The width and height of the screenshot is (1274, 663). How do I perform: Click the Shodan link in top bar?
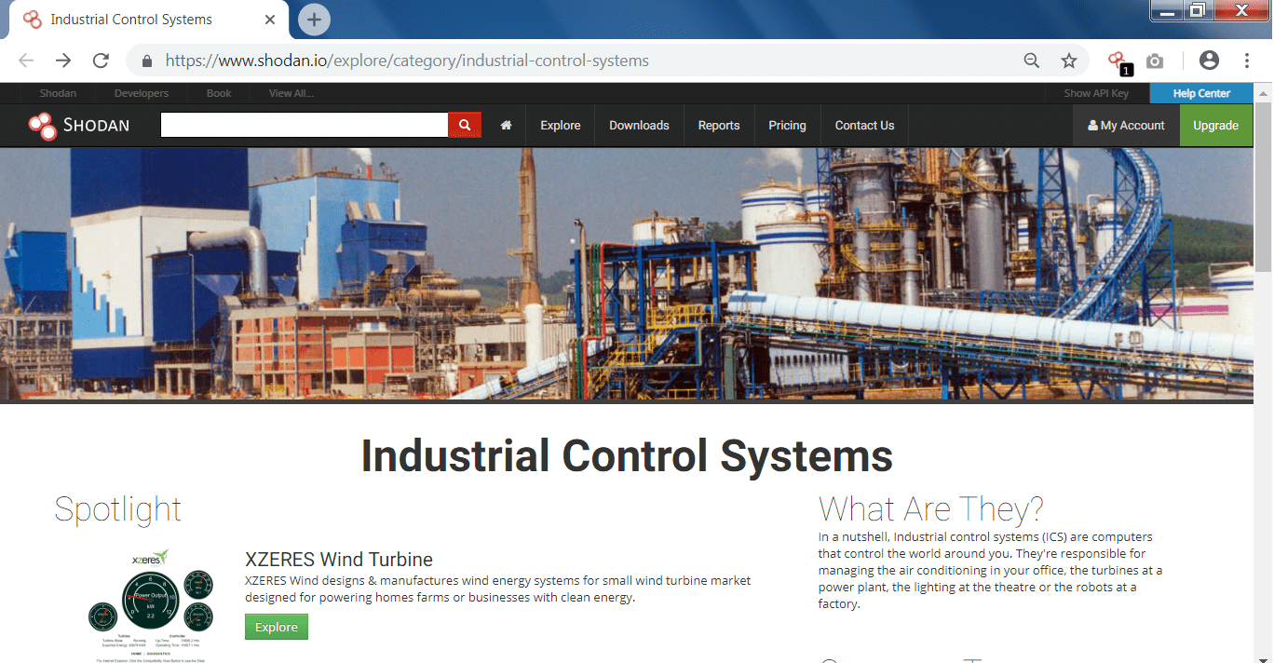click(x=58, y=93)
